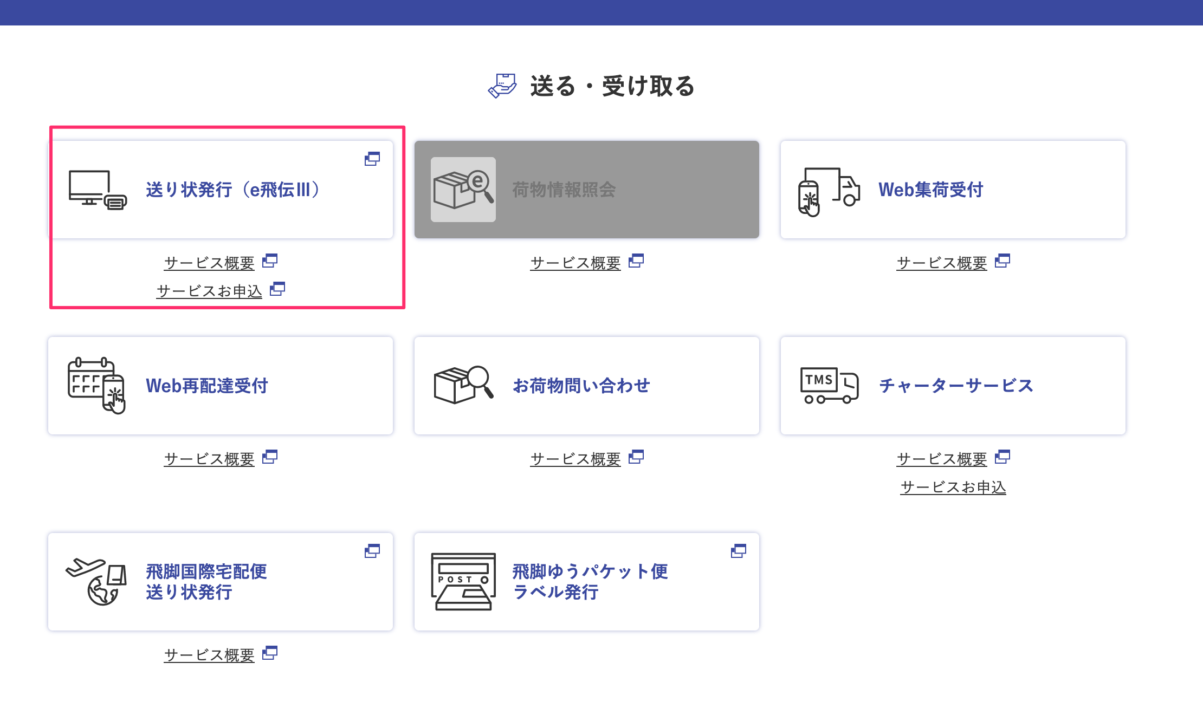Click the hand holding package header icon
The width and height of the screenshot is (1203, 702).
502,86
